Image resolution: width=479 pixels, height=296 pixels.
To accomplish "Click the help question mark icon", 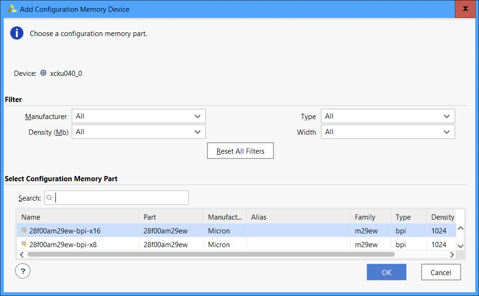I will coord(23,271).
